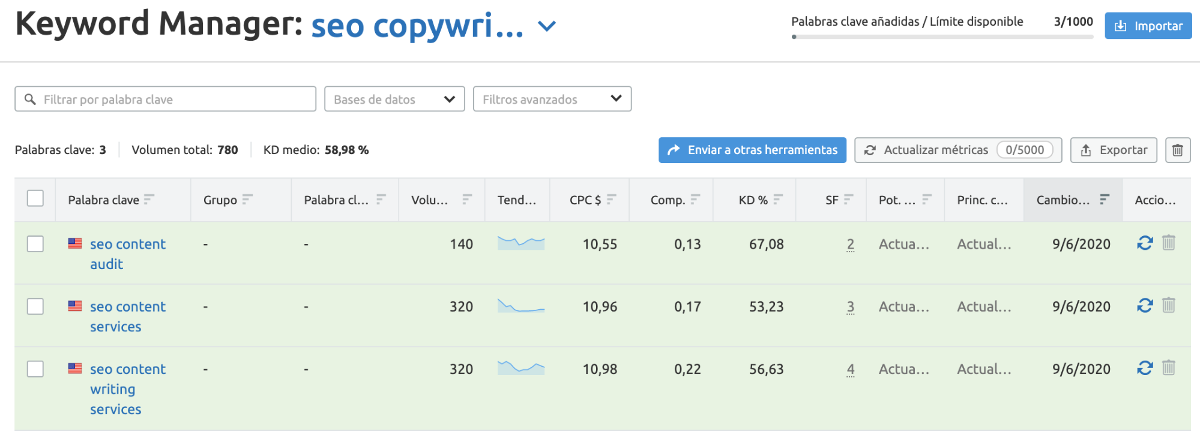Open seo content writing services keyword link

tap(127, 389)
